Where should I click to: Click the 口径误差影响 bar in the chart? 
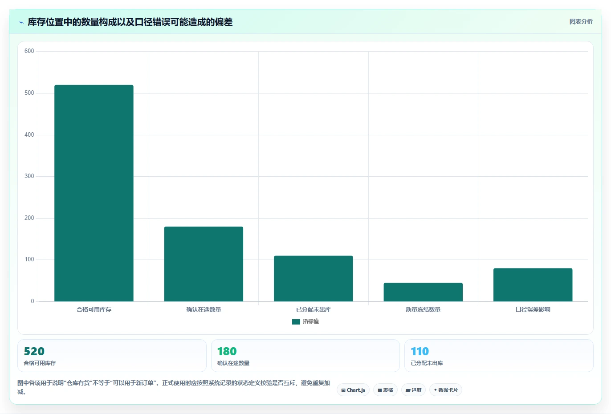click(533, 285)
